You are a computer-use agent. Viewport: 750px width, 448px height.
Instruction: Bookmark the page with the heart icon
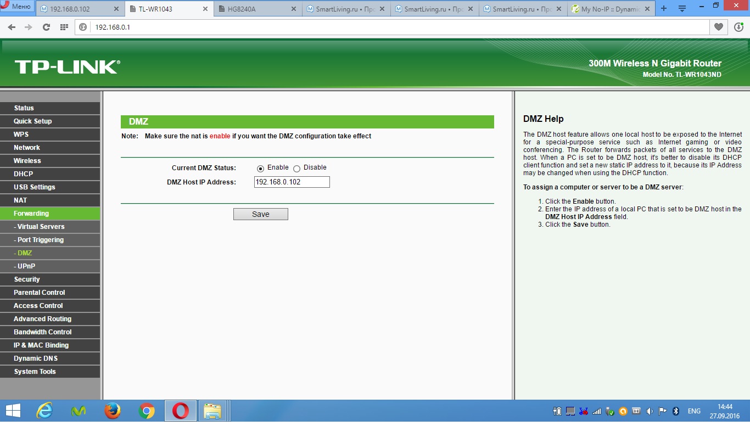(x=719, y=27)
